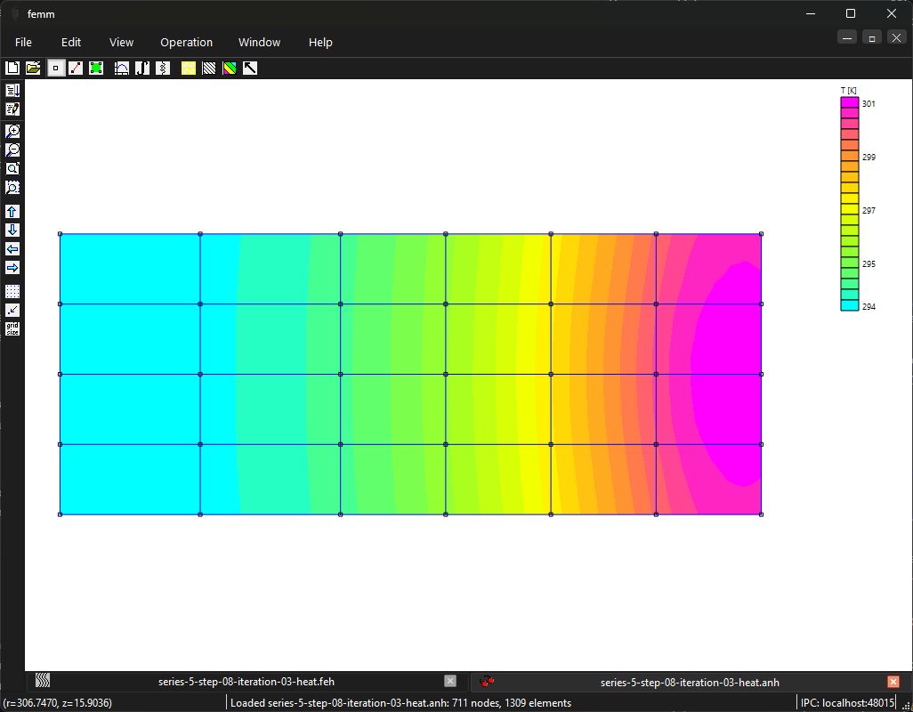Click the notepad with pencil icon
This screenshot has width=913, height=712.
click(12, 109)
